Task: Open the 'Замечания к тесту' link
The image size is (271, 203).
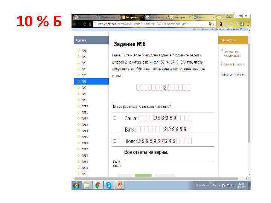Action: pos(234,64)
